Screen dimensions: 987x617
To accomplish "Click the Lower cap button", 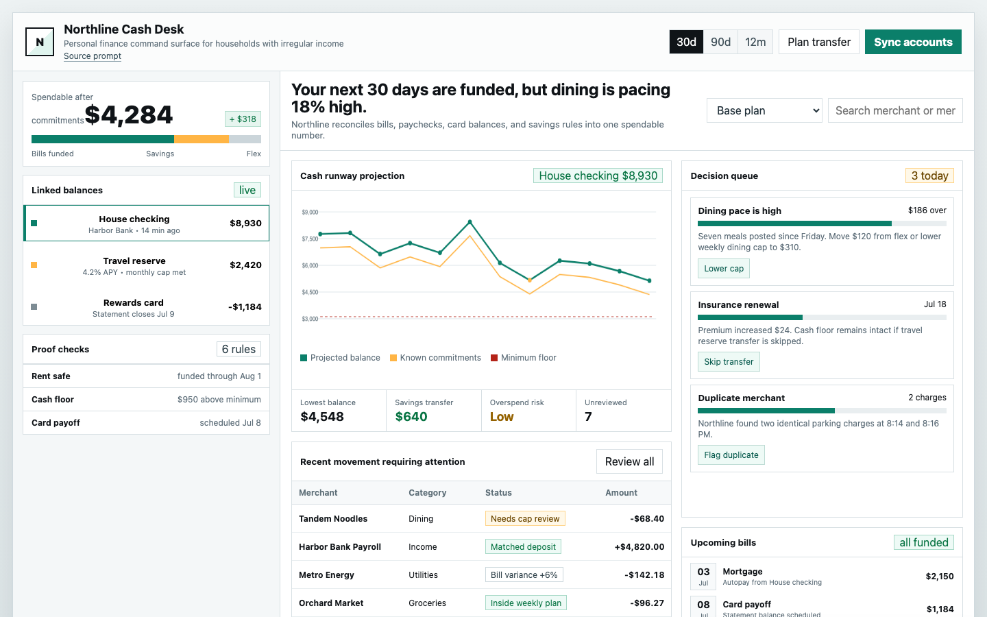I will point(724,268).
